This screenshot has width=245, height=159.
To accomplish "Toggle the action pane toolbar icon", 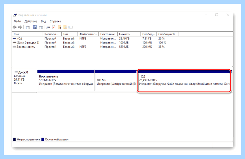I will (41, 27).
